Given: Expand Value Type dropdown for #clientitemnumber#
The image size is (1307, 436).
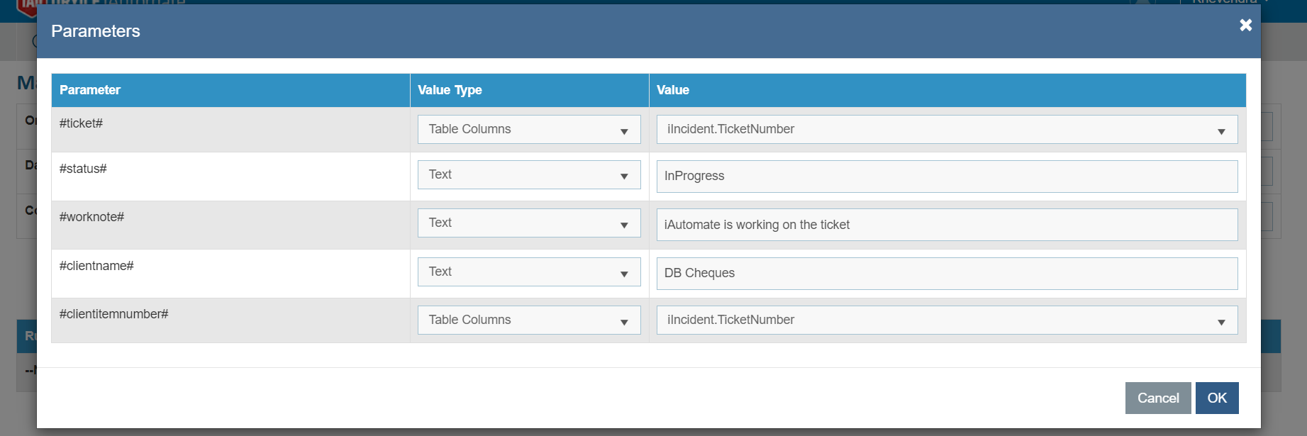Looking at the screenshot, I should (528, 320).
